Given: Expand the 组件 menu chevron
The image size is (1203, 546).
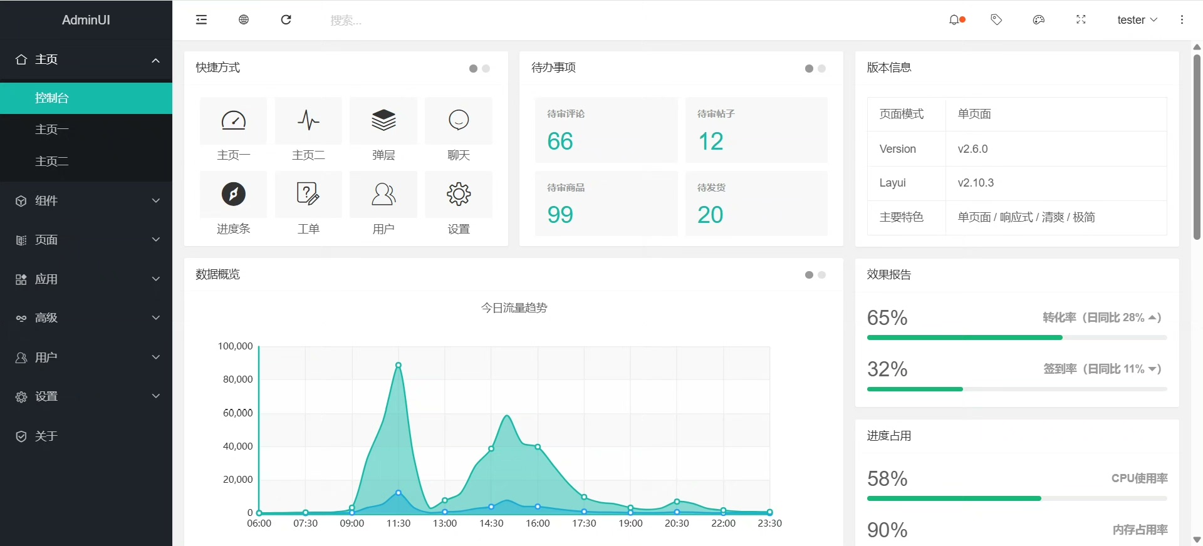Looking at the screenshot, I should coord(156,200).
